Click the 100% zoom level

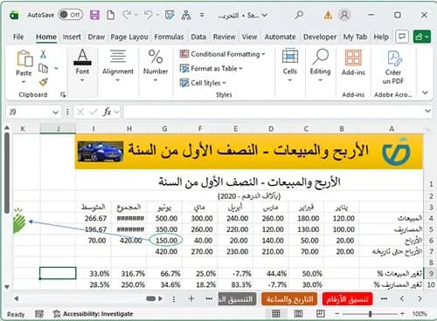tap(420, 314)
